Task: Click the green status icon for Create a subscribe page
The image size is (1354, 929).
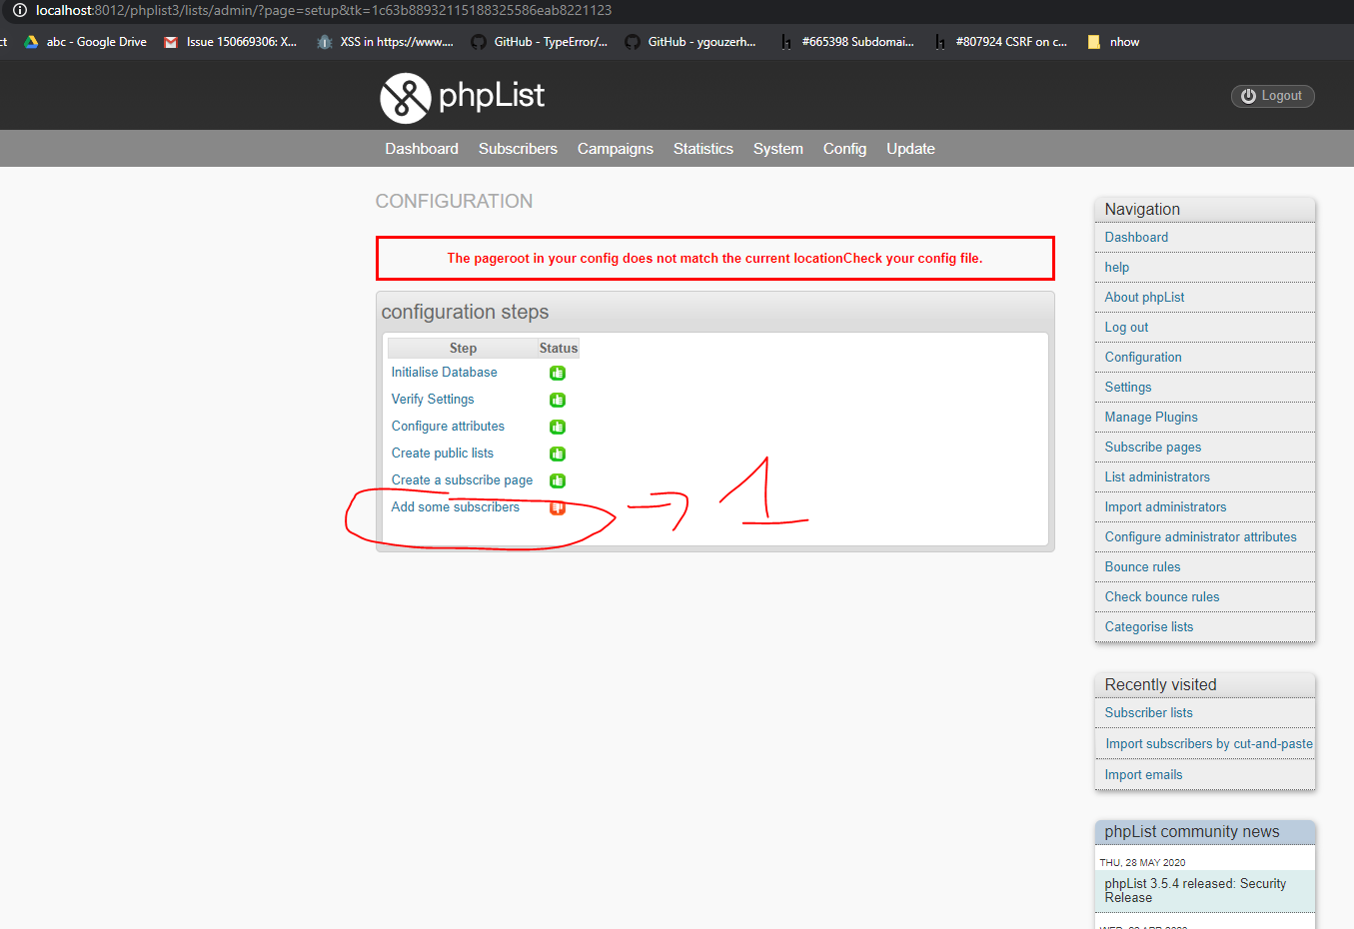Action: [x=558, y=480]
